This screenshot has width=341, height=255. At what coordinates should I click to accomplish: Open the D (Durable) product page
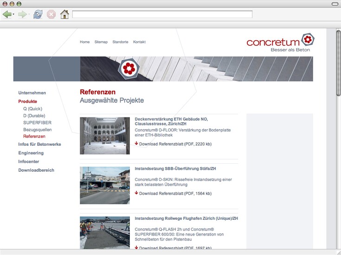pos(34,116)
